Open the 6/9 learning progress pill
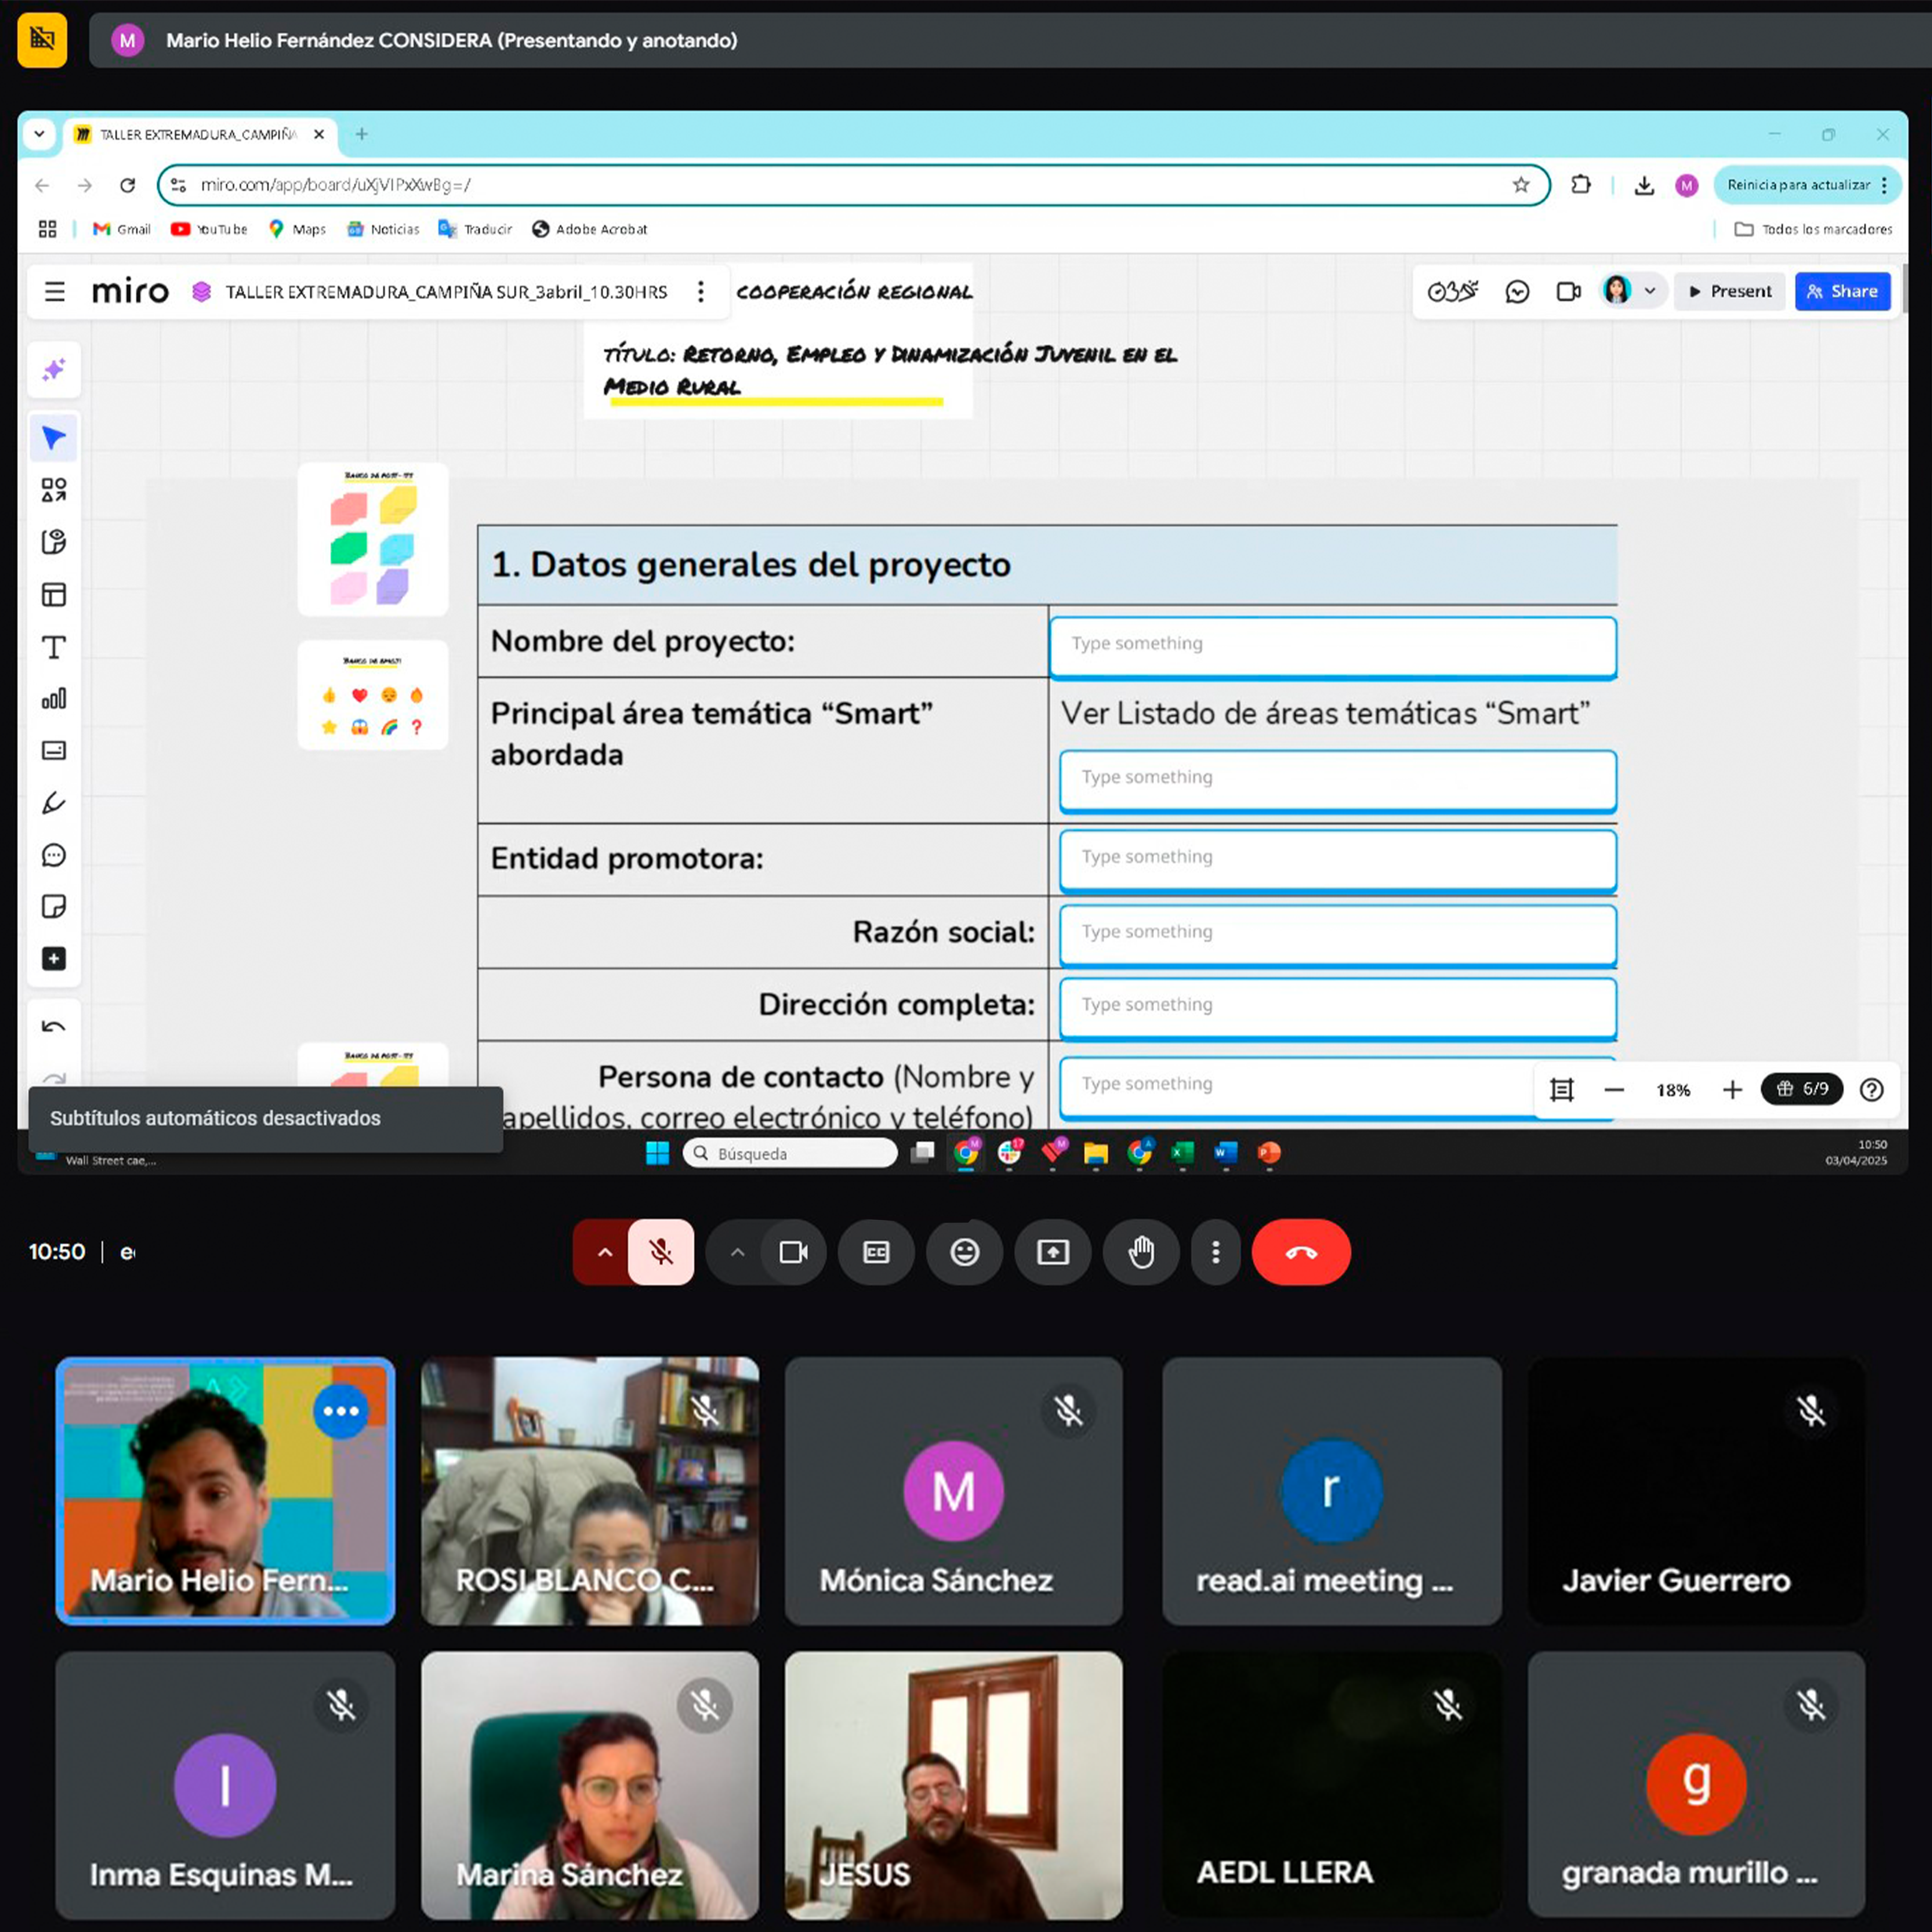The width and height of the screenshot is (1932, 1932). [1802, 1089]
